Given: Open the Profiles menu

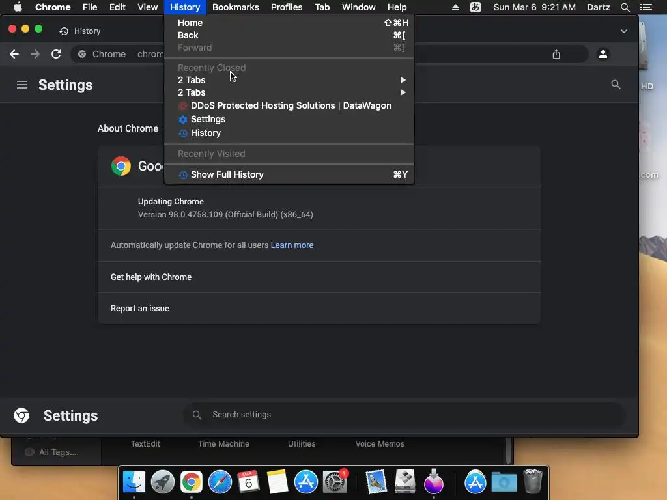Looking at the screenshot, I should point(287,7).
